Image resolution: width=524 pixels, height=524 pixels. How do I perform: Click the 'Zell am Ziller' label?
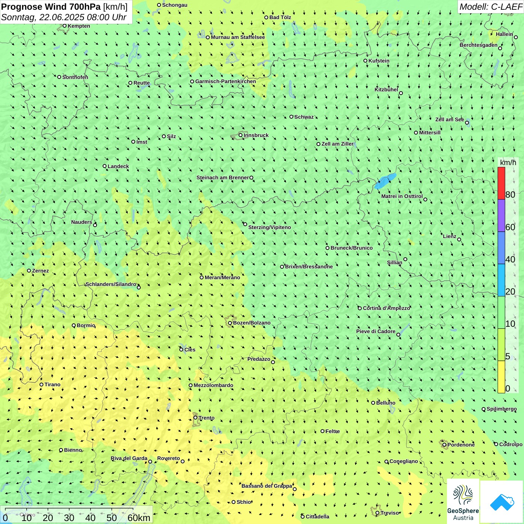[338, 144]
